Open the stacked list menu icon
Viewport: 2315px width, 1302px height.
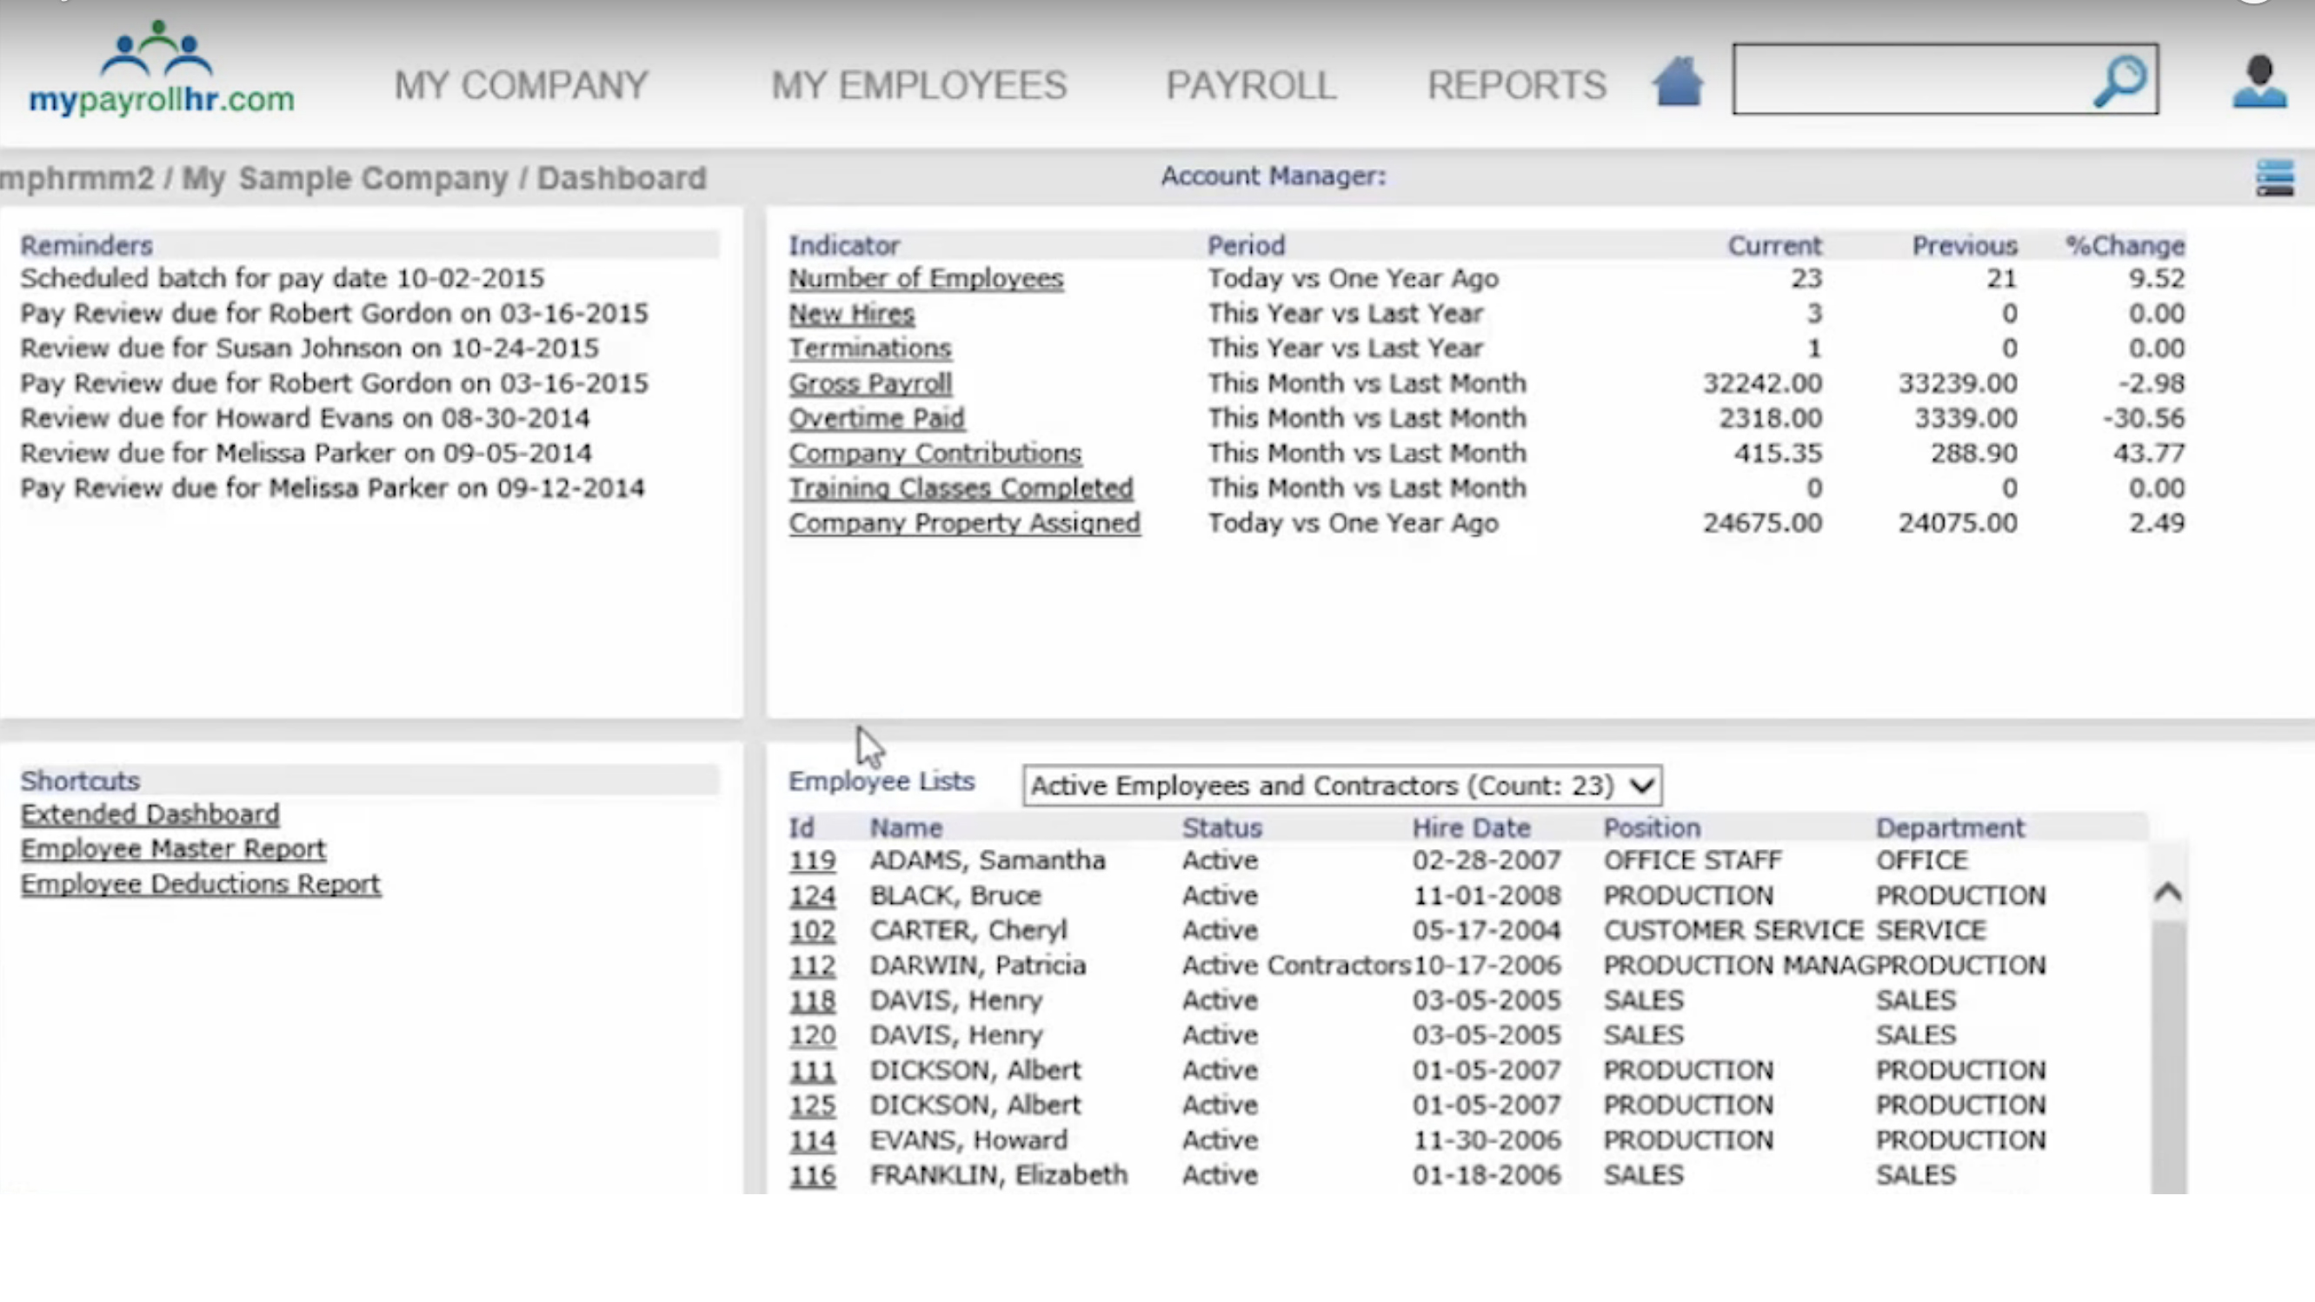[2274, 178]
